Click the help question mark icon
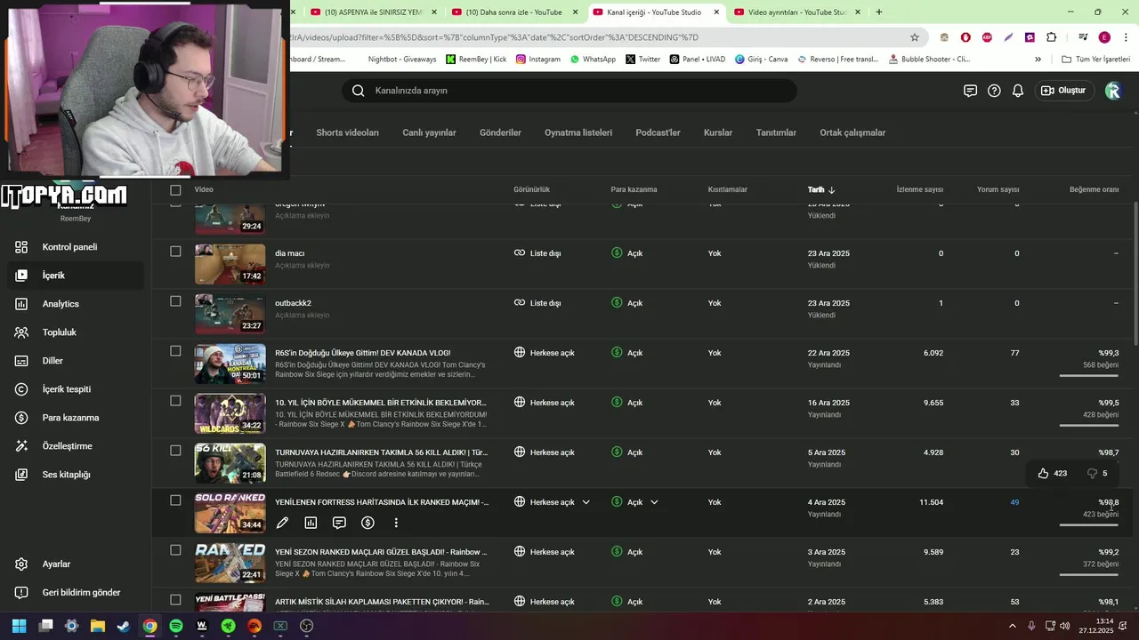Image resolution: width=1139 pixels, height=640 pixels. (994, 91)
